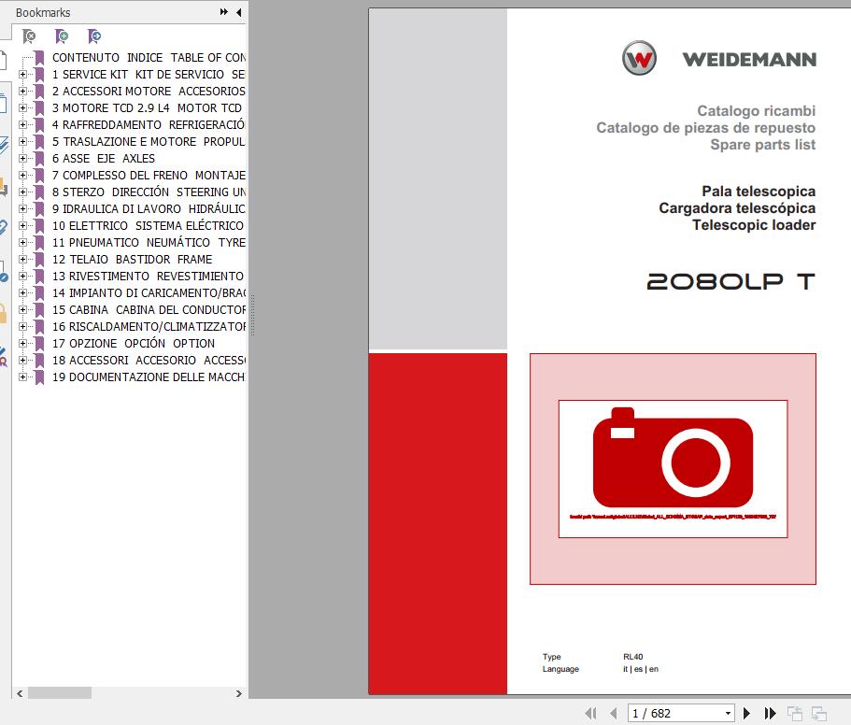The width and height of the screenshot is (851, 725).
Task: Open 16 RISCALDAMENTO/CLIMATIZZATORE bookmark
Action: (149, 327)
